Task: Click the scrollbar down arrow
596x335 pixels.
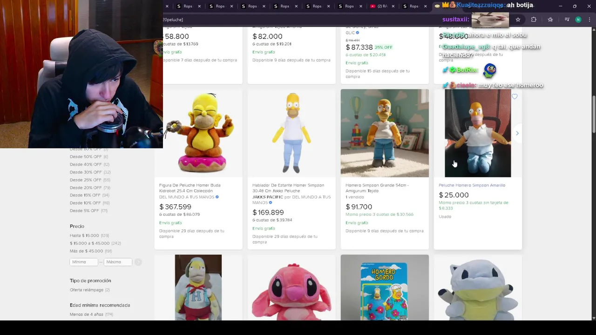Action: (594, 318)
